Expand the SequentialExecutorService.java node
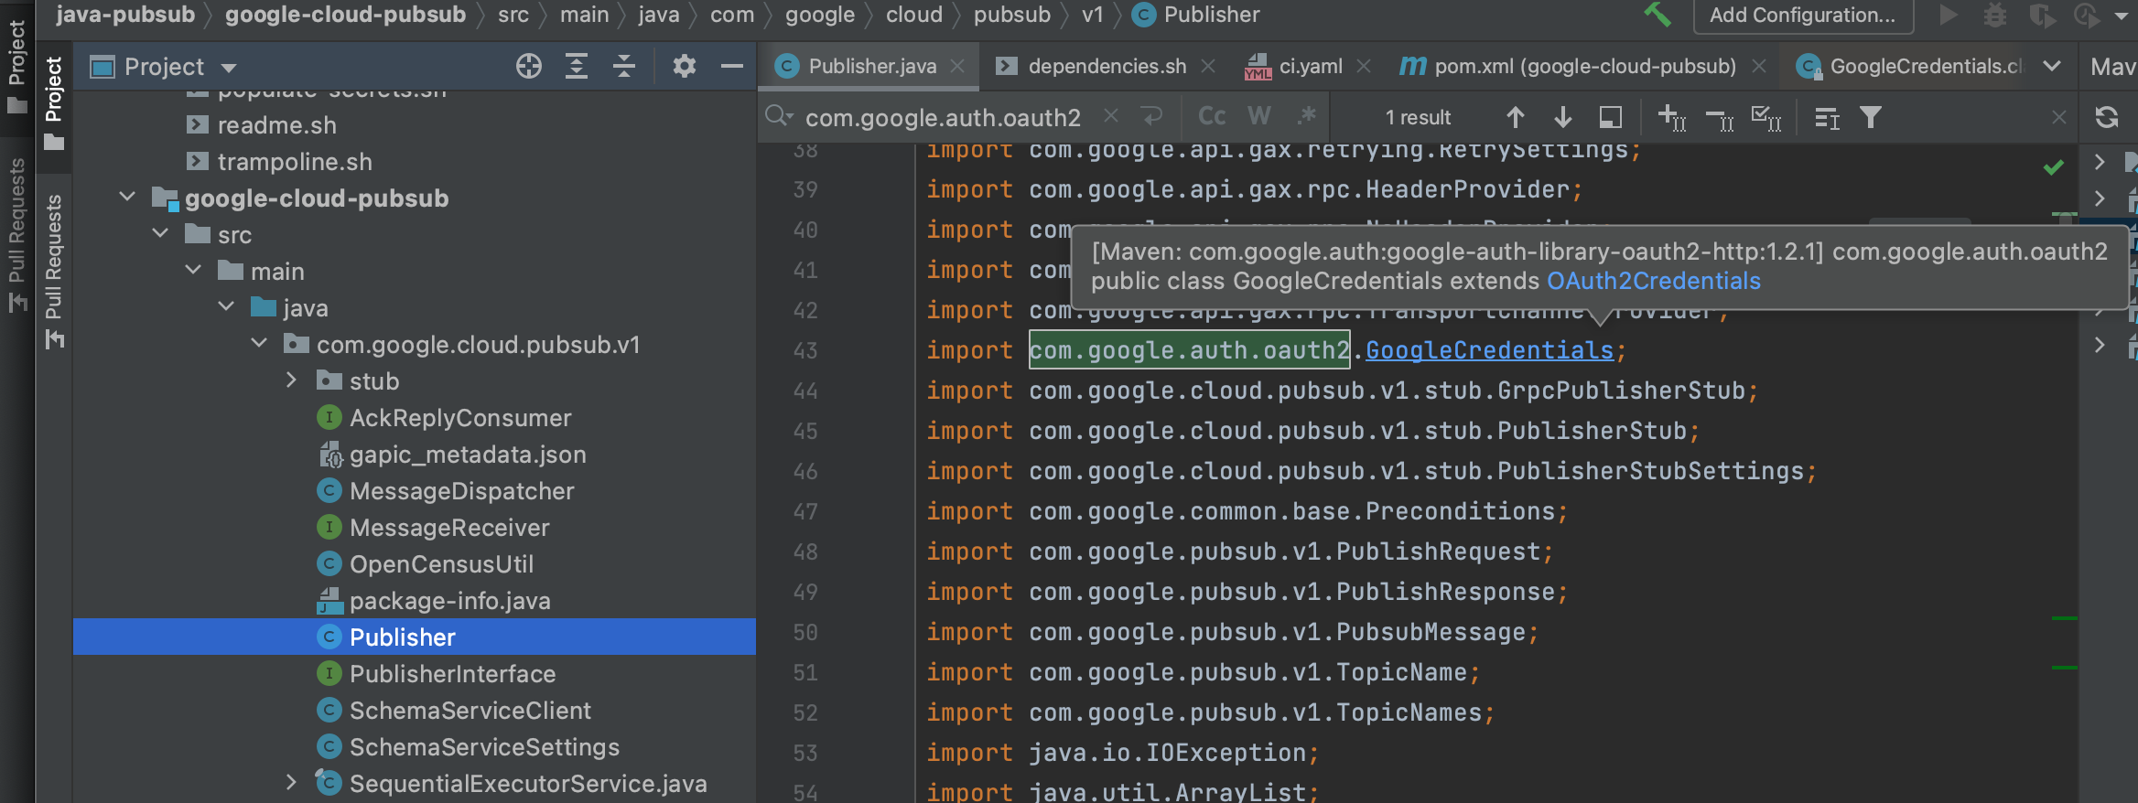Screen dimensions: 2138x803 [x=292, y=783]
